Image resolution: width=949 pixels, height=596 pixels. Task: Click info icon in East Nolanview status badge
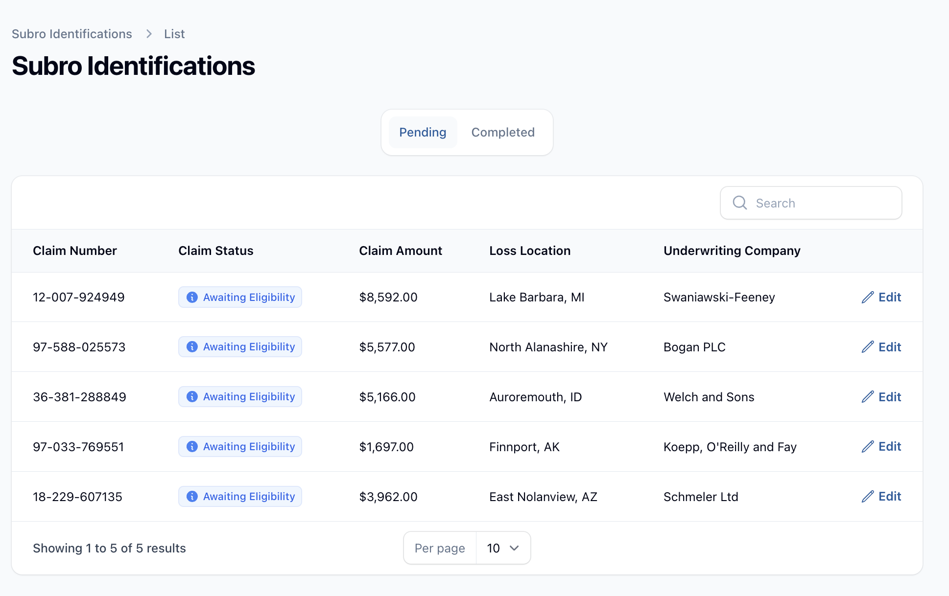192,497
